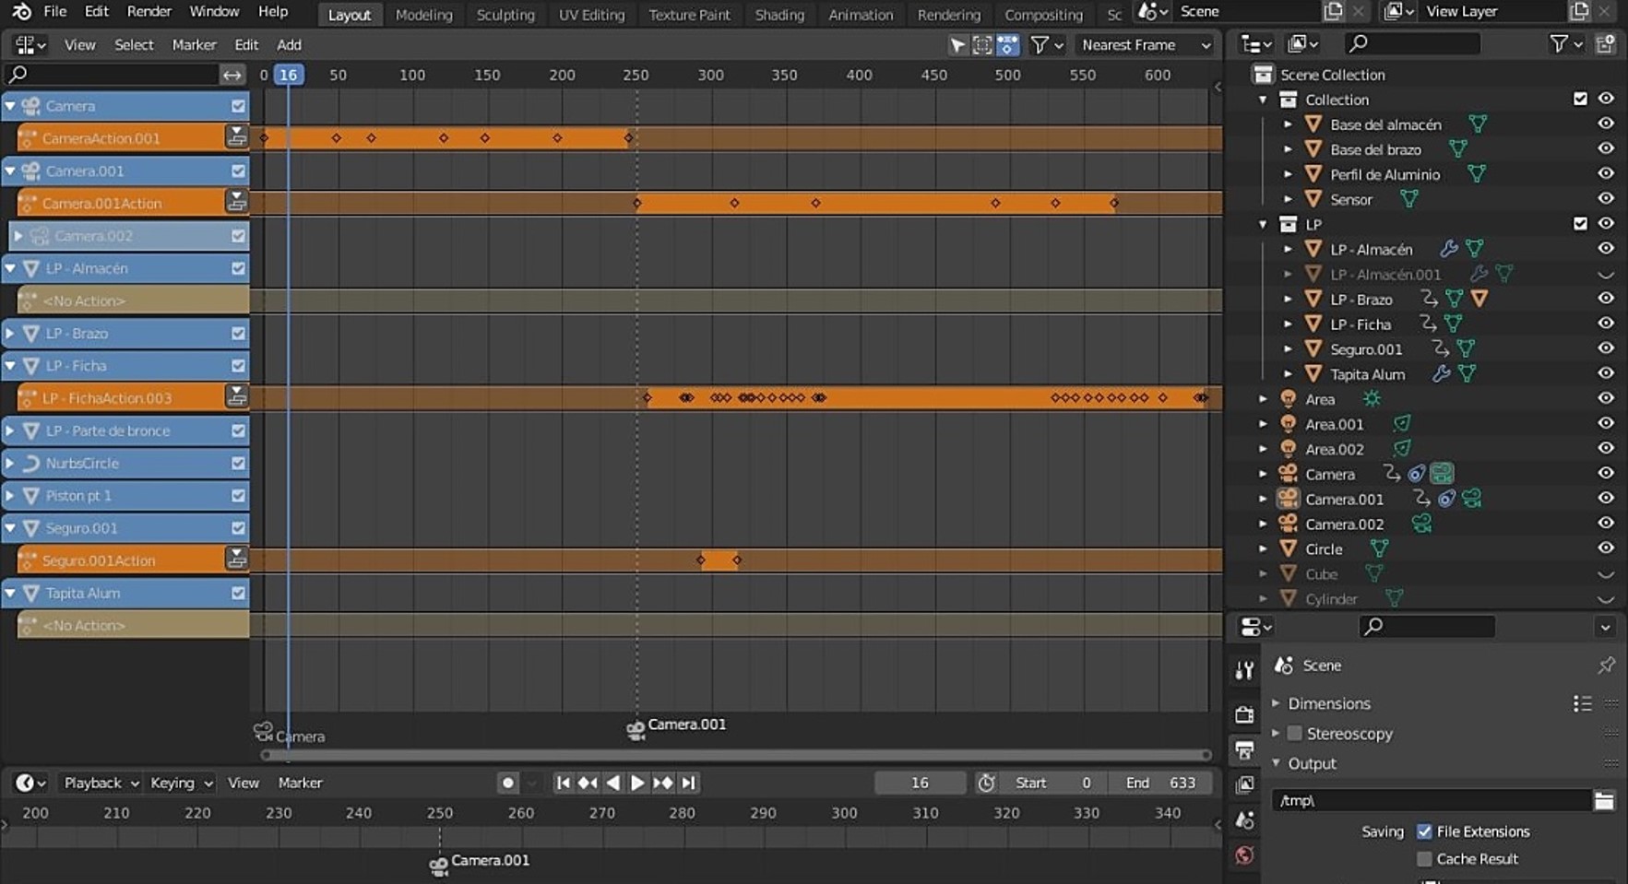This screenshot has height=884, width=1628.
Task: Open the View Layer properties tab
Action: coord(1244,784)
